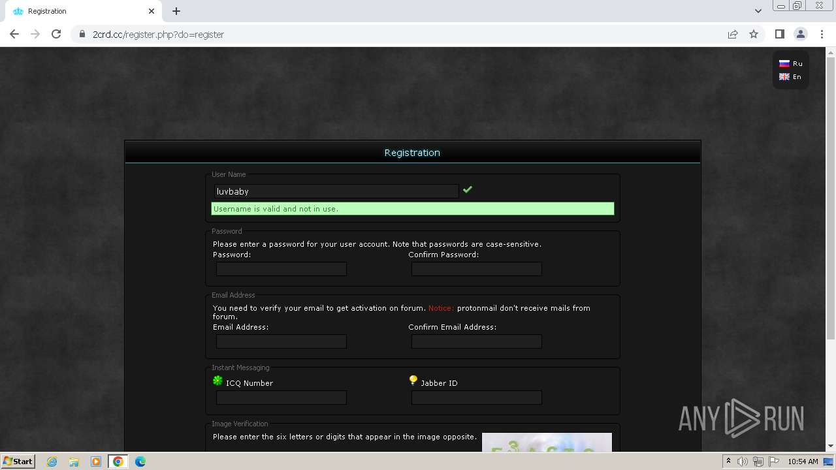
Task: Click the 'Username is valid and not in use.' message
Action: point(413,209)
